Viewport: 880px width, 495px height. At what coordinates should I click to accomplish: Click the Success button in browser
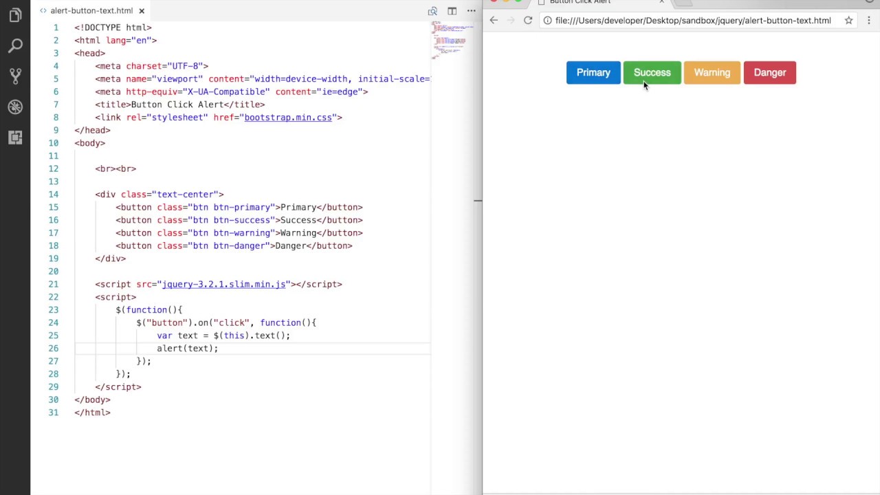[x=652, y=73]
